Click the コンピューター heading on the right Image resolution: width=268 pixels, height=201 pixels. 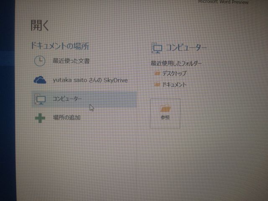point(186,48)
